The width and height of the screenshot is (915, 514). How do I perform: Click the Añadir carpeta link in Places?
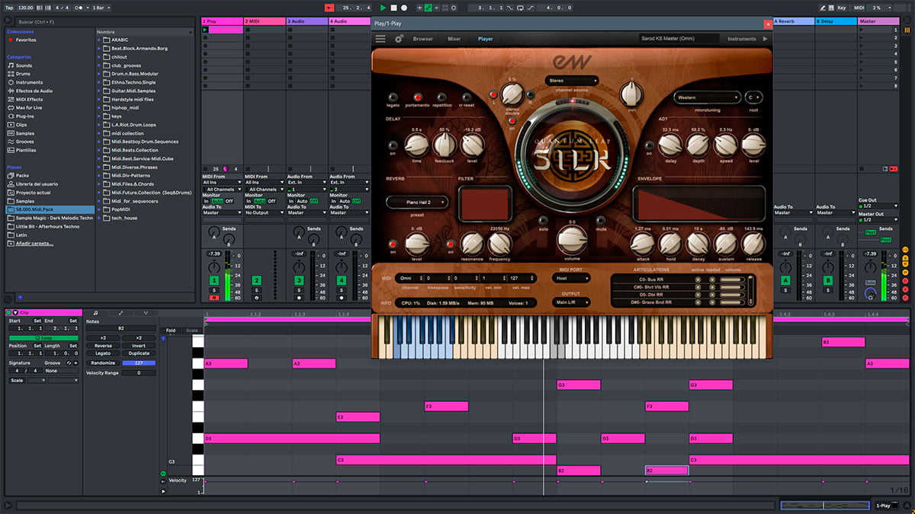pyautogui.click(x=35, y=243)
